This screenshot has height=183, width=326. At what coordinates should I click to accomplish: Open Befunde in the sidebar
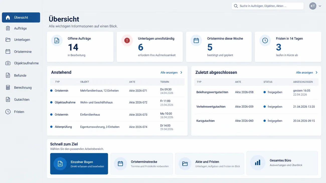21,75
